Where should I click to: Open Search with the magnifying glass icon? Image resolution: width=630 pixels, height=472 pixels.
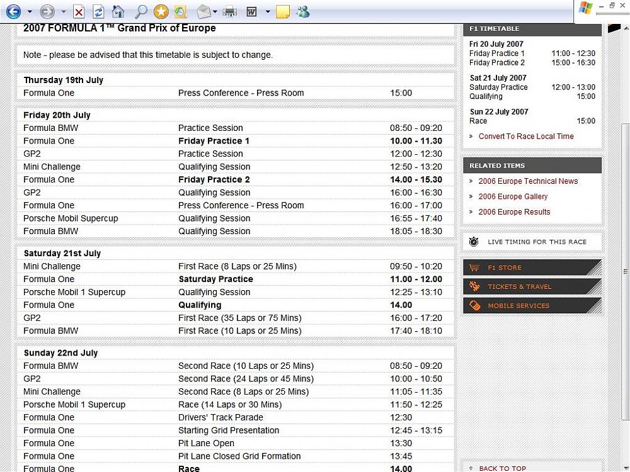pos(141,11)
